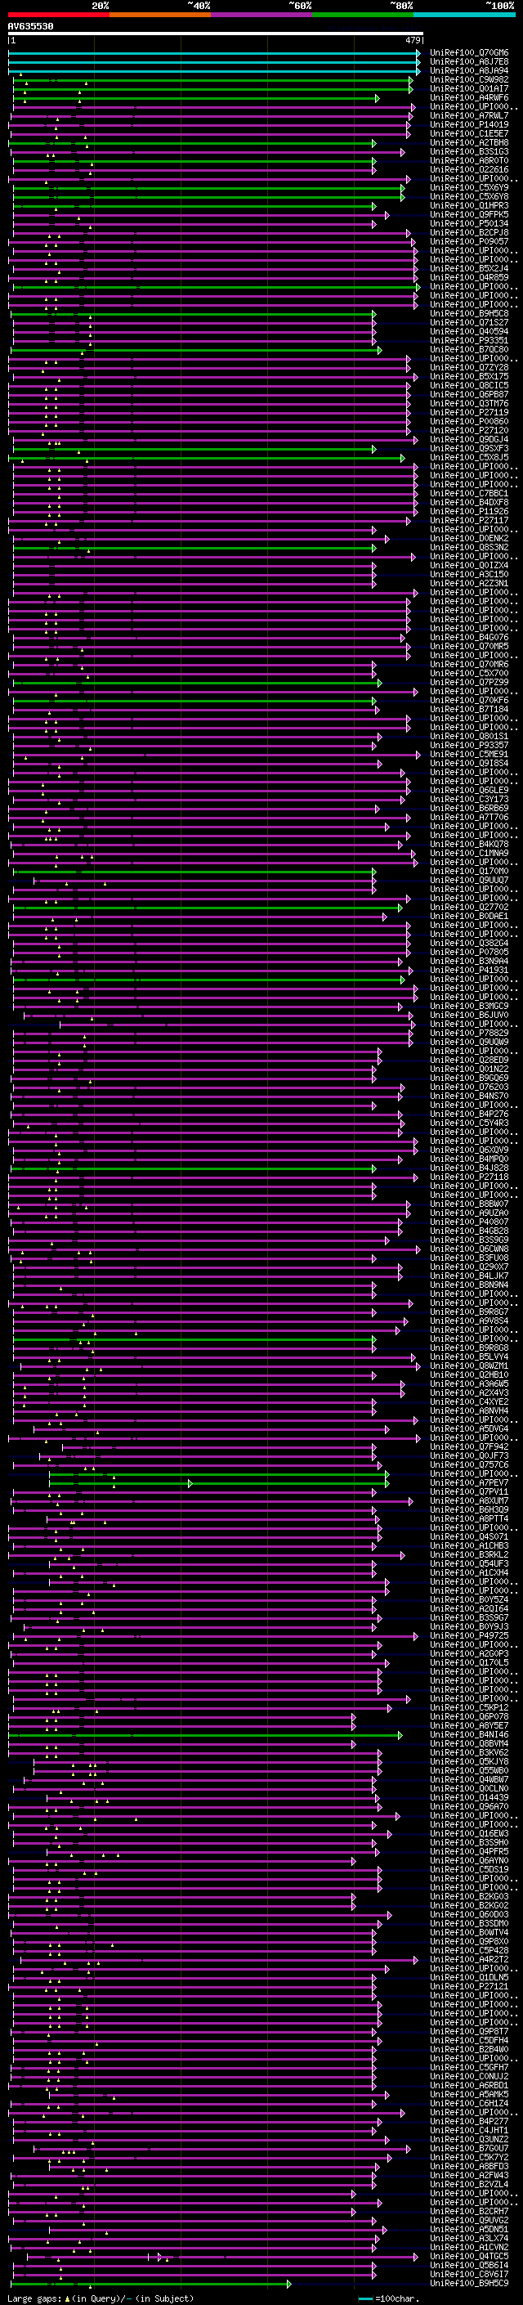The height and width of the screenshot is (2305, 523).
Task: Select the UniRef100_Q6CWN8 label
Action: click(469, 1250)
